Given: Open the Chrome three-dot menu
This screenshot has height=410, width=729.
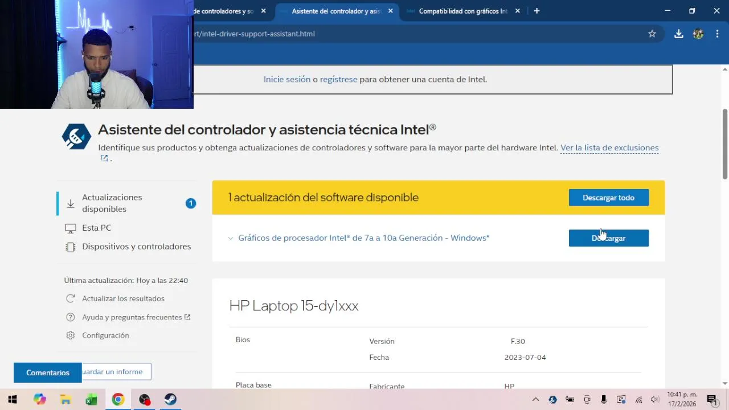Looking at the screenshot, I should coord(717,34).
